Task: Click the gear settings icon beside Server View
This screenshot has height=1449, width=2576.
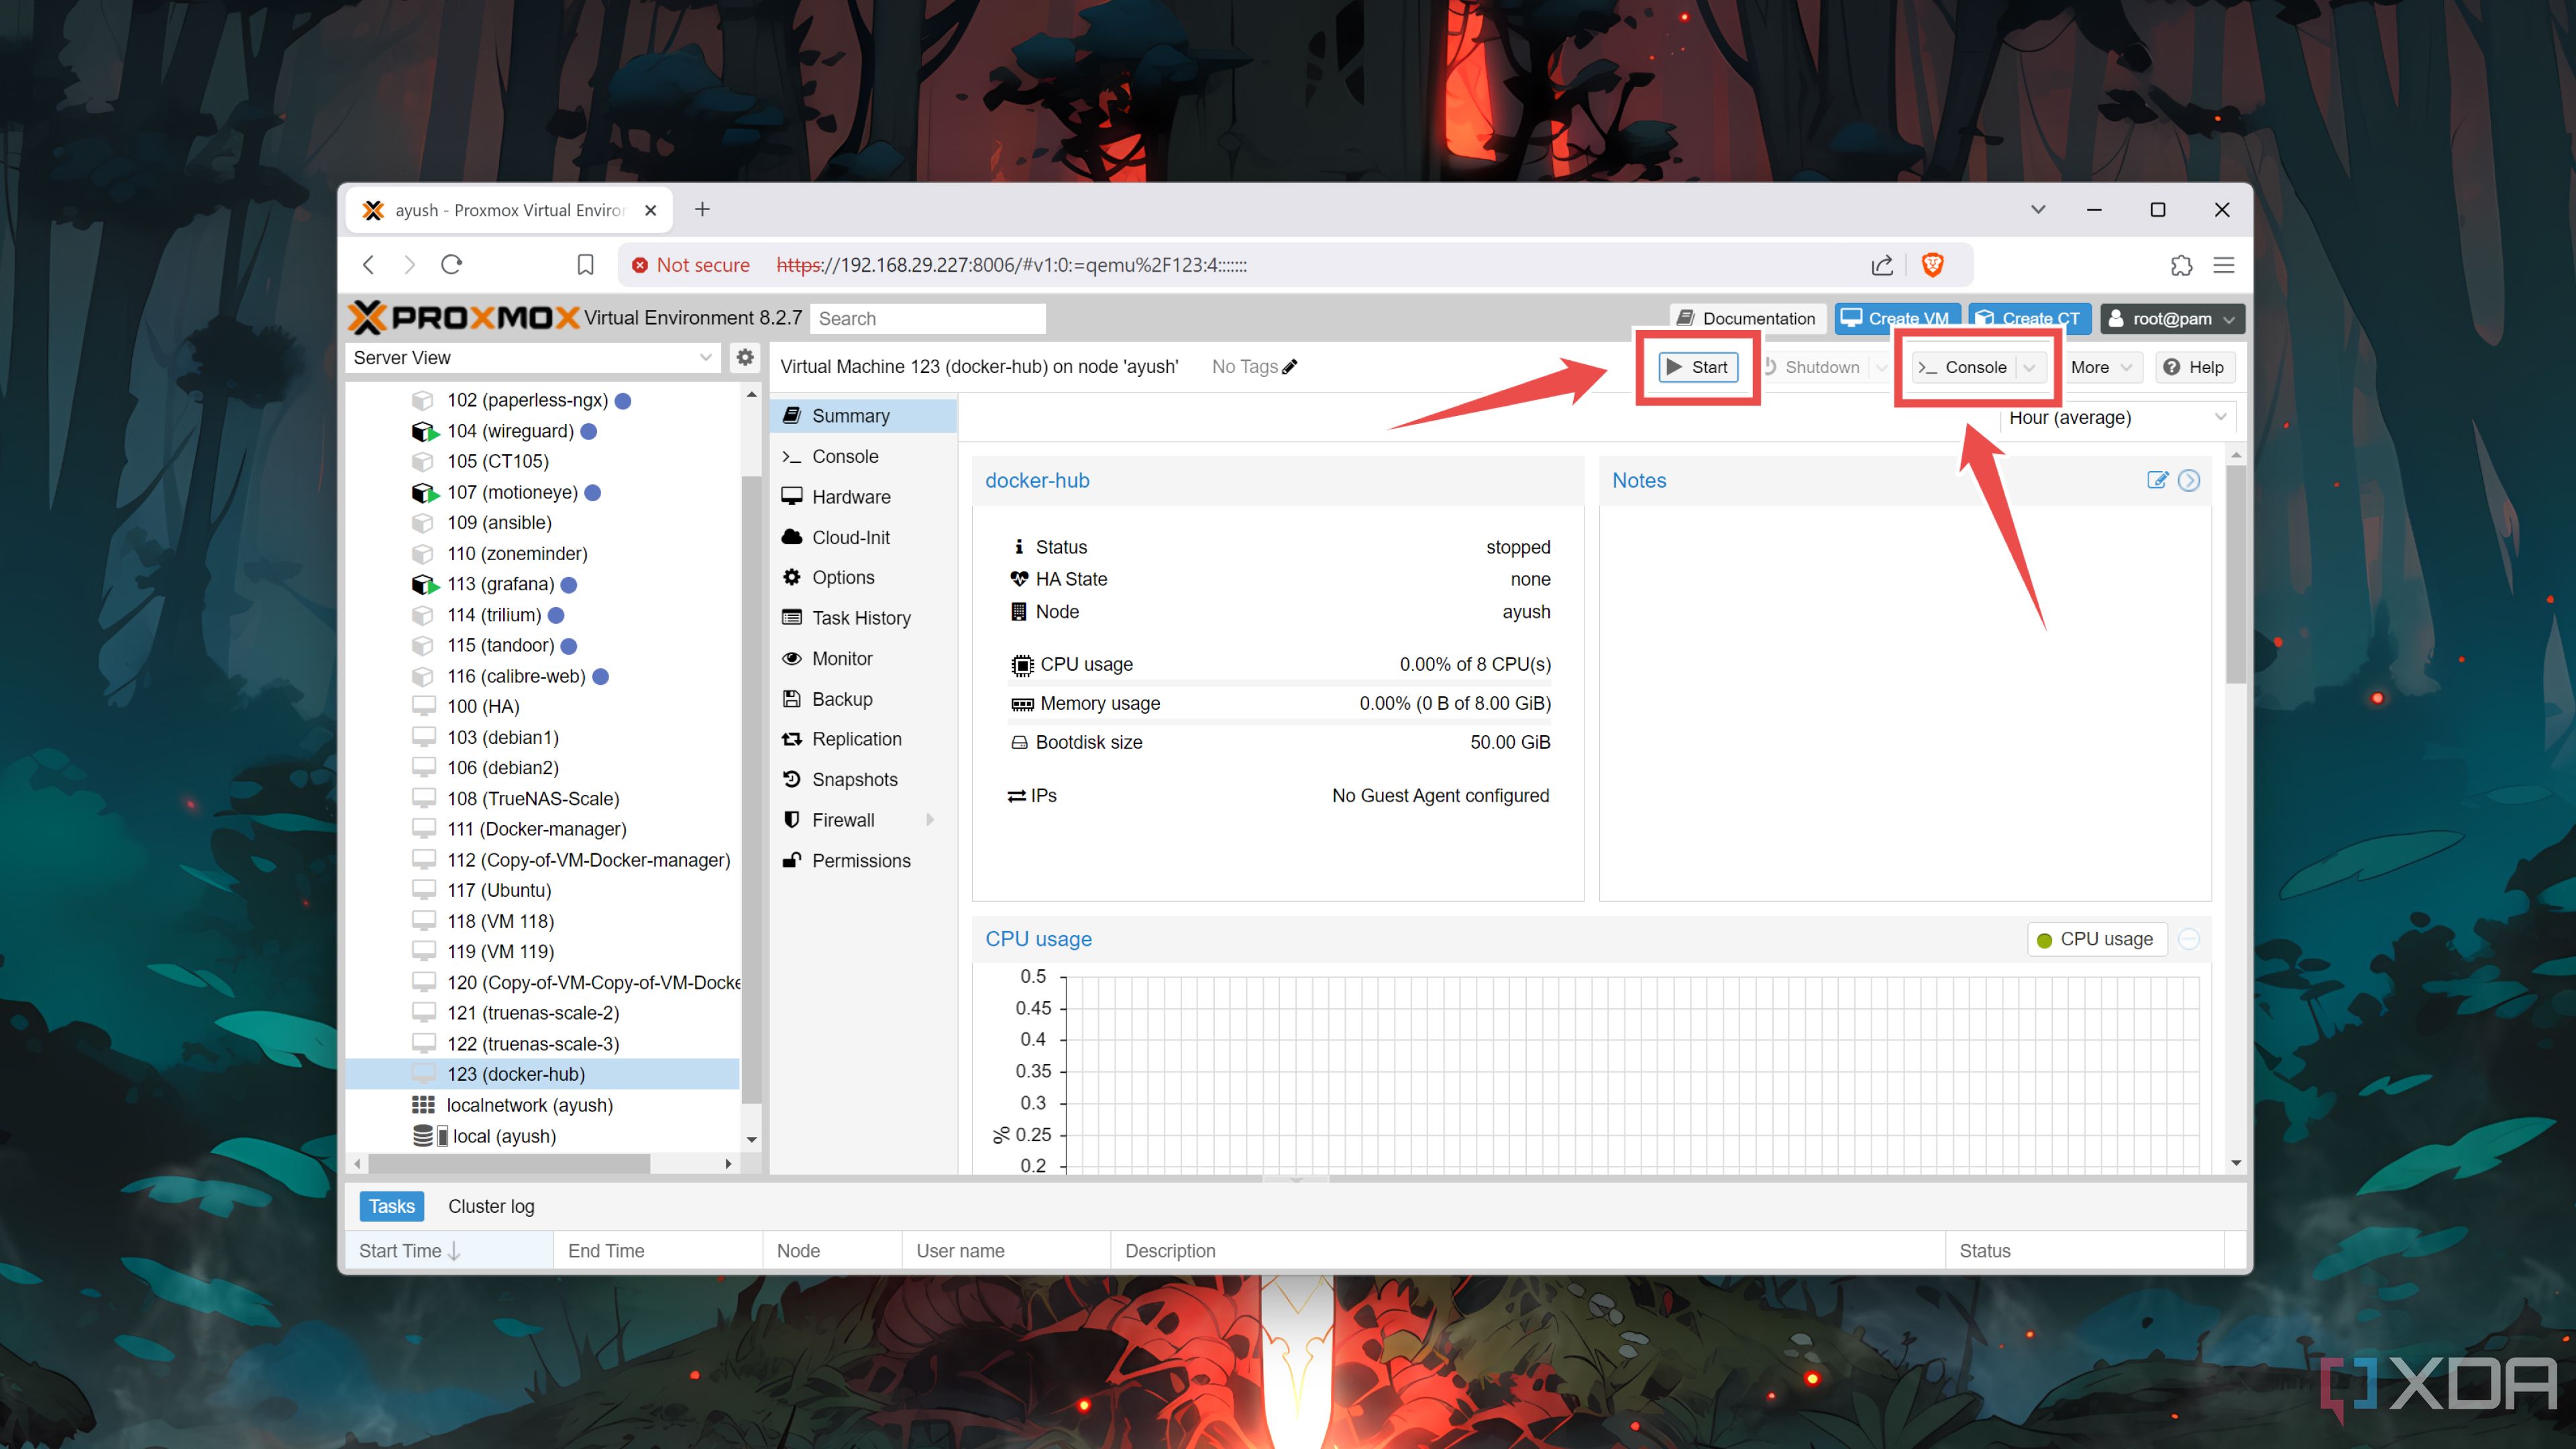Action: pos(745,357)
